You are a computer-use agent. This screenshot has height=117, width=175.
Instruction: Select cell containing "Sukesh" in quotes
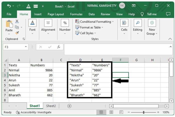coord(80,85)
